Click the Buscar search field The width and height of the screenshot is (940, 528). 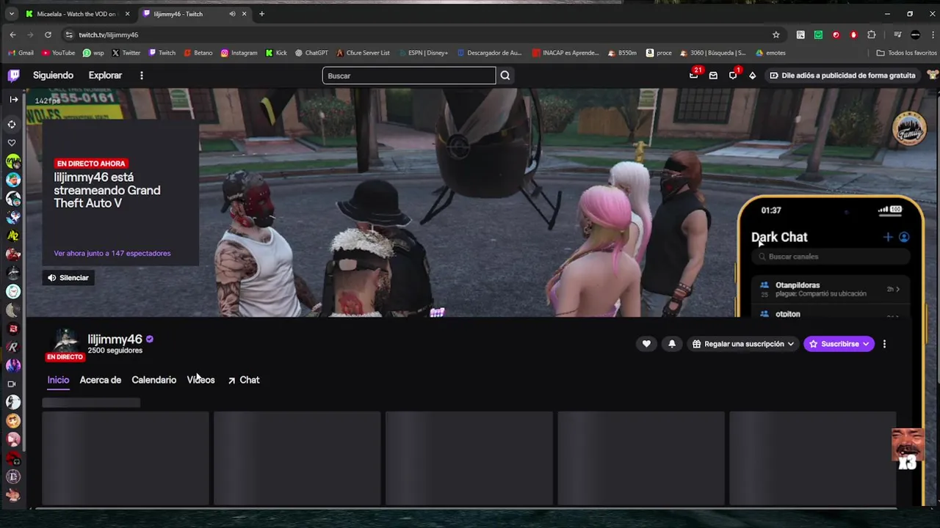(x=409, y=76)
